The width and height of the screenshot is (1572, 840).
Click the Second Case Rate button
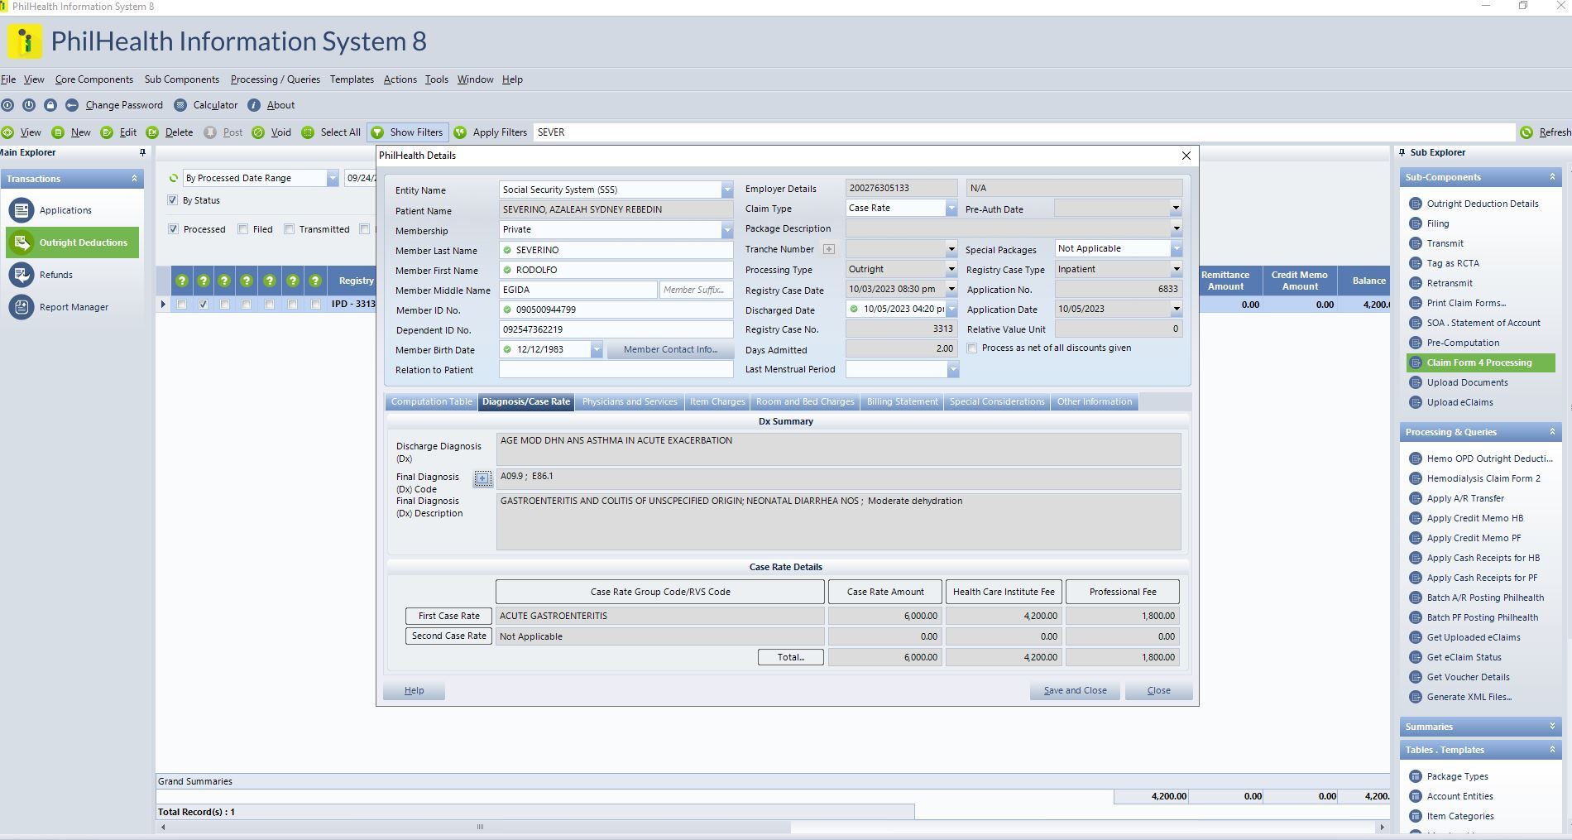pyautogui.click(x=448, y=636)
